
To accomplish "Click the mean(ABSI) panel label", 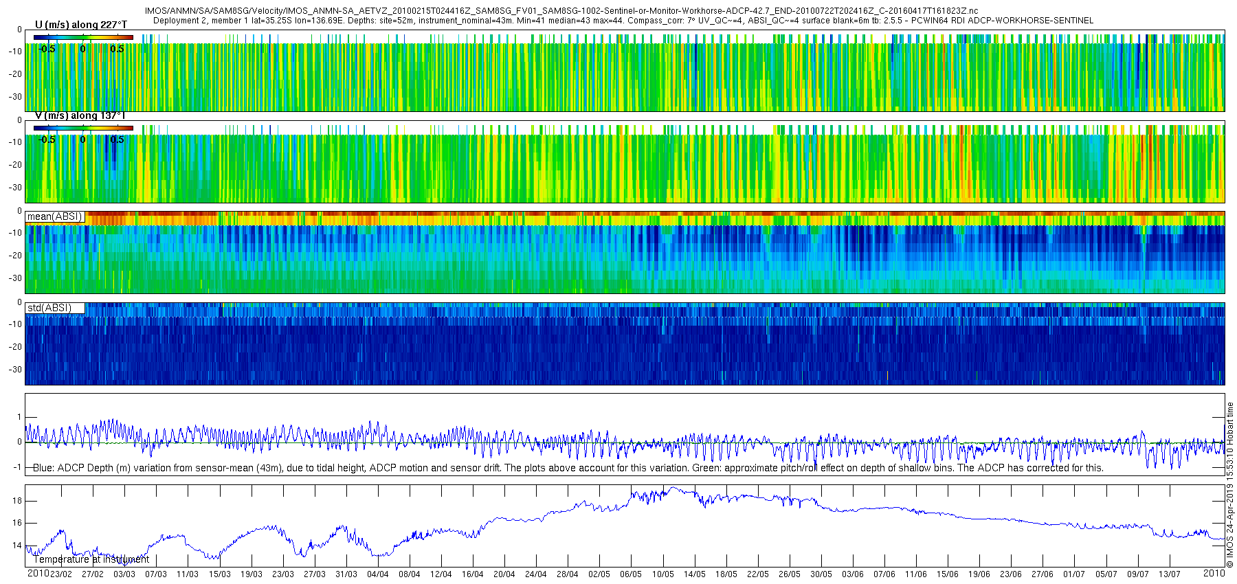I will [55, 216].
